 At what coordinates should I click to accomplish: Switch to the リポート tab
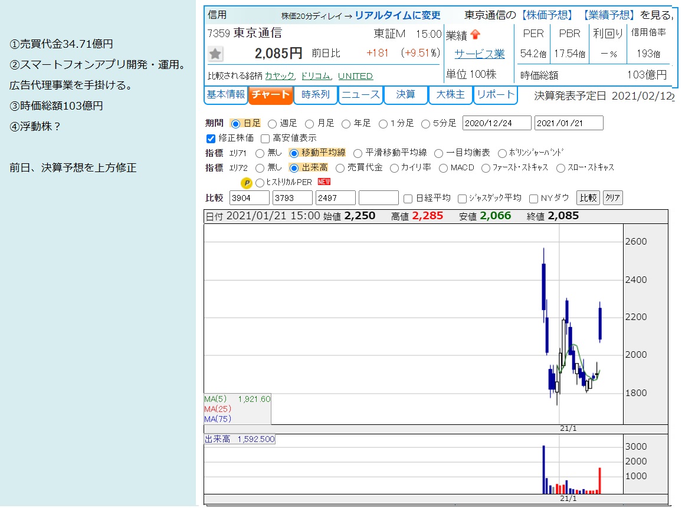pos(495,95)
